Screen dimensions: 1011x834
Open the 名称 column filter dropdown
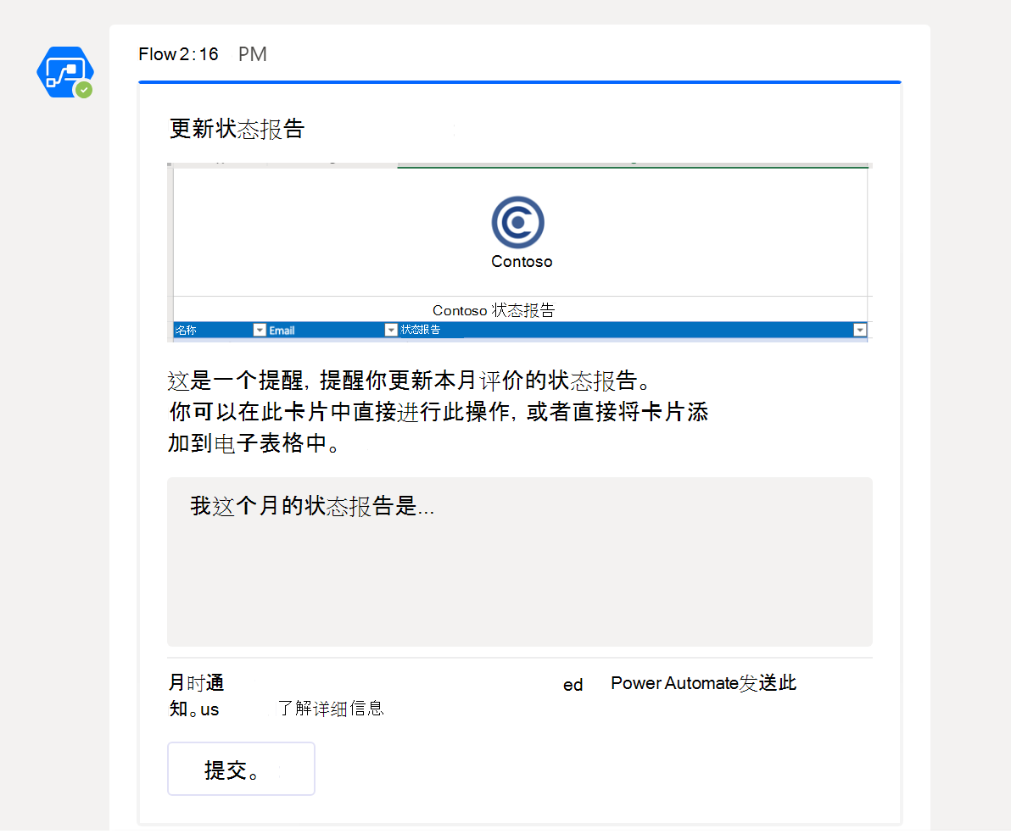point(260,330)
